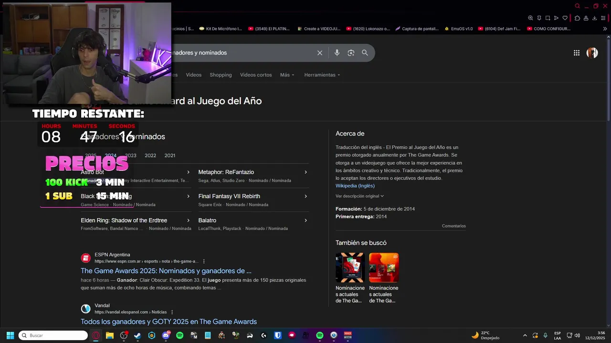Show more bookmarks with the double chevron
The width and height of the screenshot is (611, 343).
click(605, 29)
